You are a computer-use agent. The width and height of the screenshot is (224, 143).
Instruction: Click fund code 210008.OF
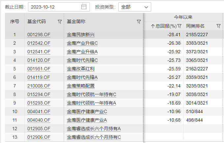(39, 86)
